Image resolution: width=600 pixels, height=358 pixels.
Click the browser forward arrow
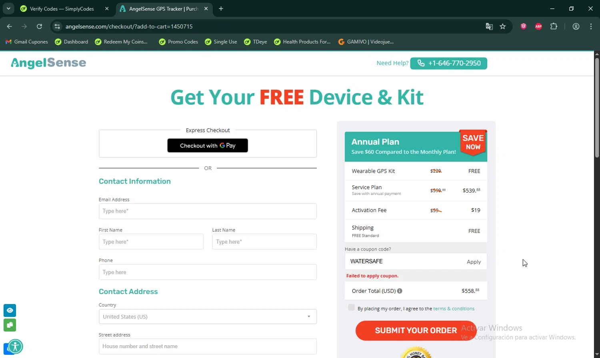point(24,26)
